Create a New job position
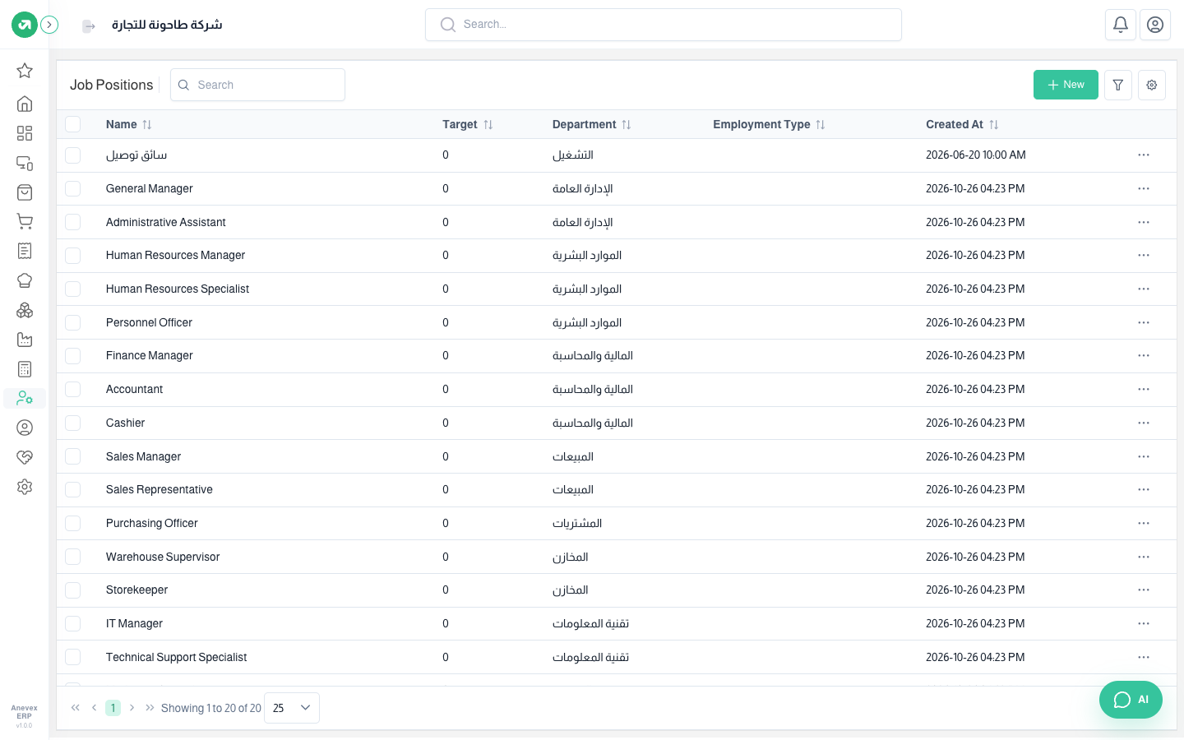 click(1066, 85)
